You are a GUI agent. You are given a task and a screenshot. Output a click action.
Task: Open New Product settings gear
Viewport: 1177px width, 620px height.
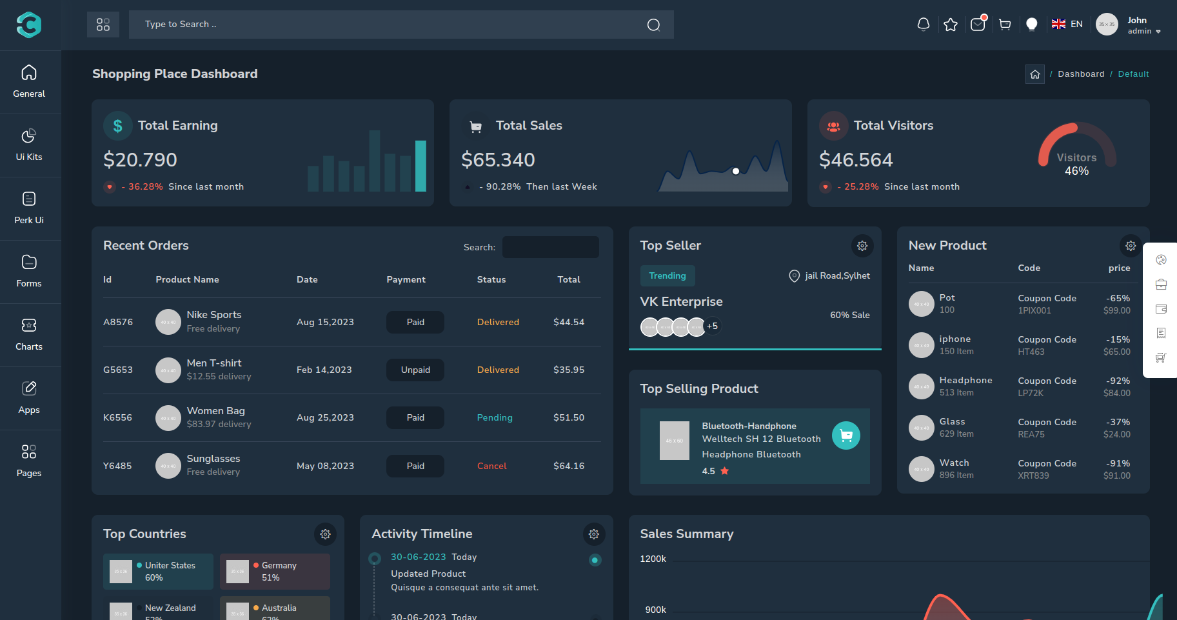coord(1131,246)
